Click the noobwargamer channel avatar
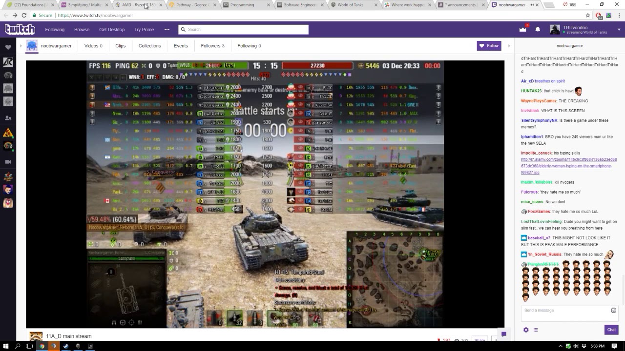 click(x=32, y=46)
